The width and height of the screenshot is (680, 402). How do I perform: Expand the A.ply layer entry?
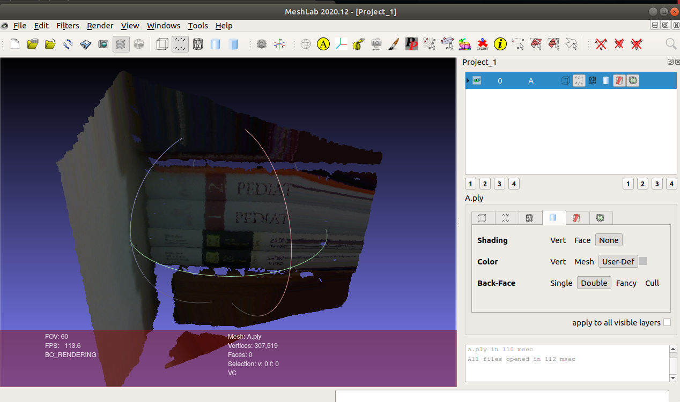coord(468,80)
